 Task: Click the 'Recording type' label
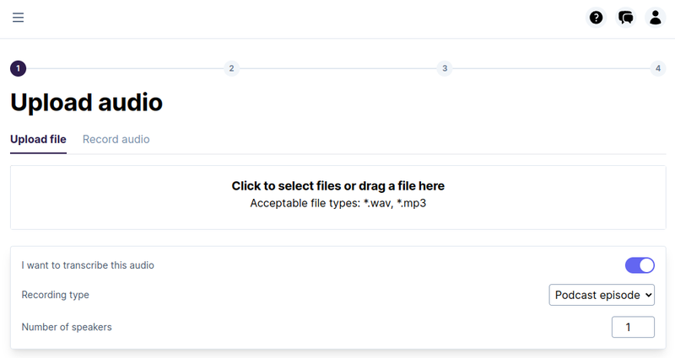click(55, 295)
